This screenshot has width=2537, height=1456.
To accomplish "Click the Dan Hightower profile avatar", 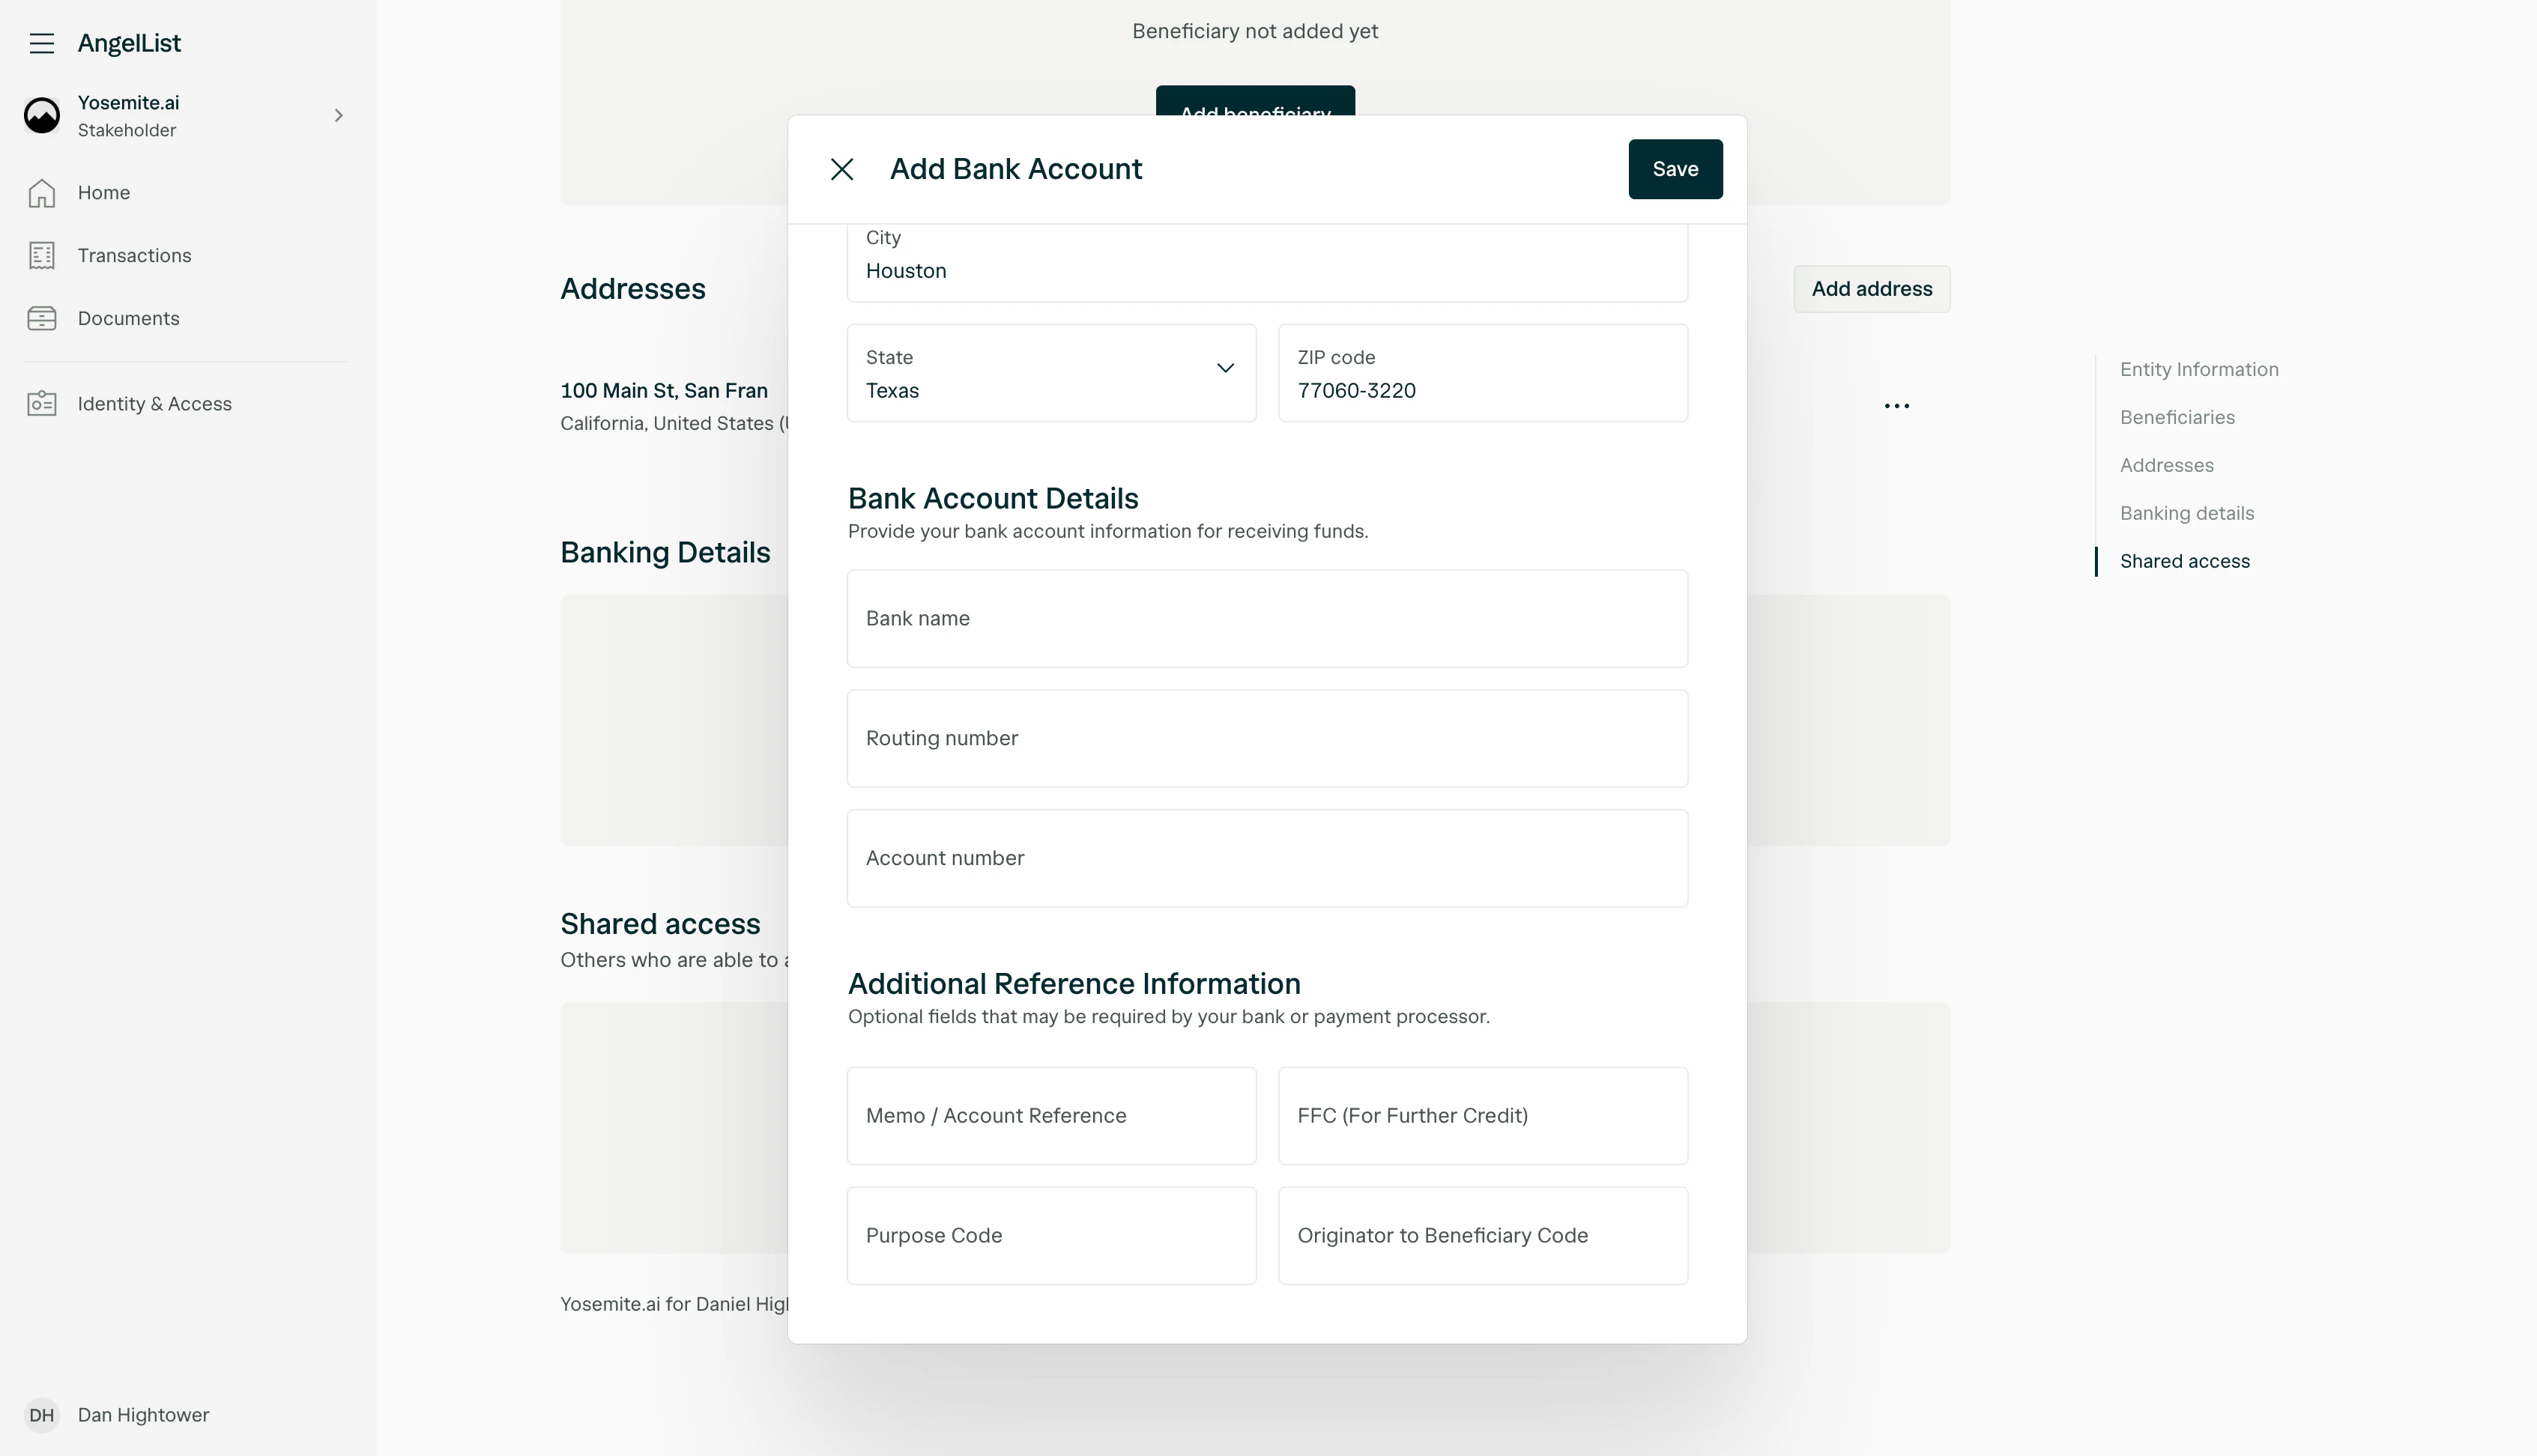I will (41, 1414).
